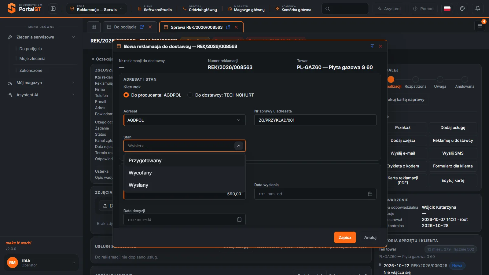The image size is (489, 275).
Task: Open calendar picker for 'Data wysłania'
Action: pyautogui.click(x=370, y=194)
